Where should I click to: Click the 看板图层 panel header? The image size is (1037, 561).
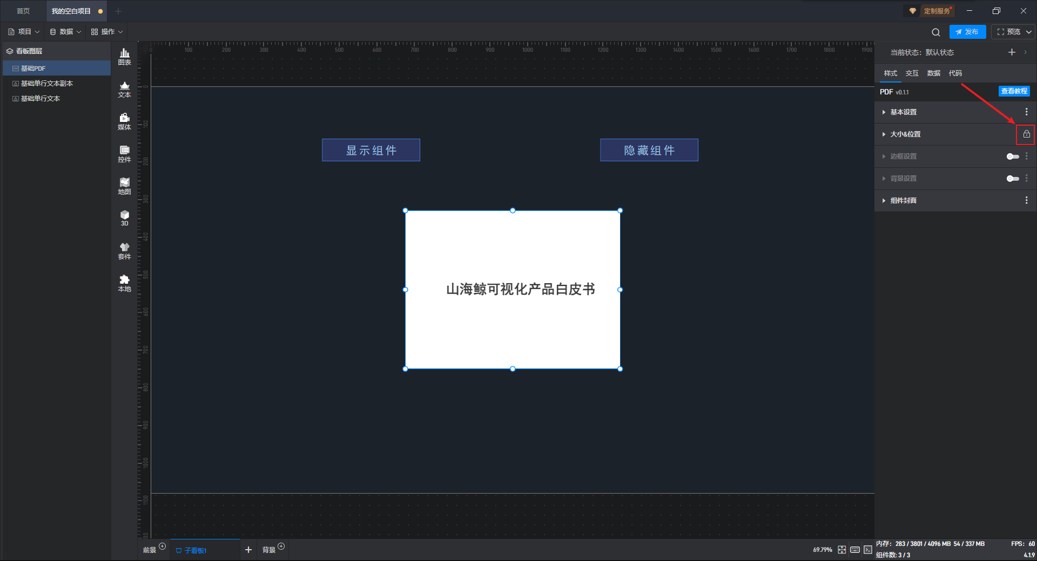click(x=57, y=51)
